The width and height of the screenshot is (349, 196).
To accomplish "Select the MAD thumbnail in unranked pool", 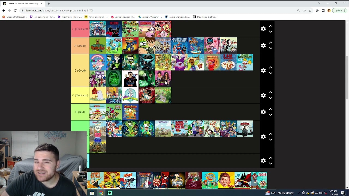I will coord(226,180).
